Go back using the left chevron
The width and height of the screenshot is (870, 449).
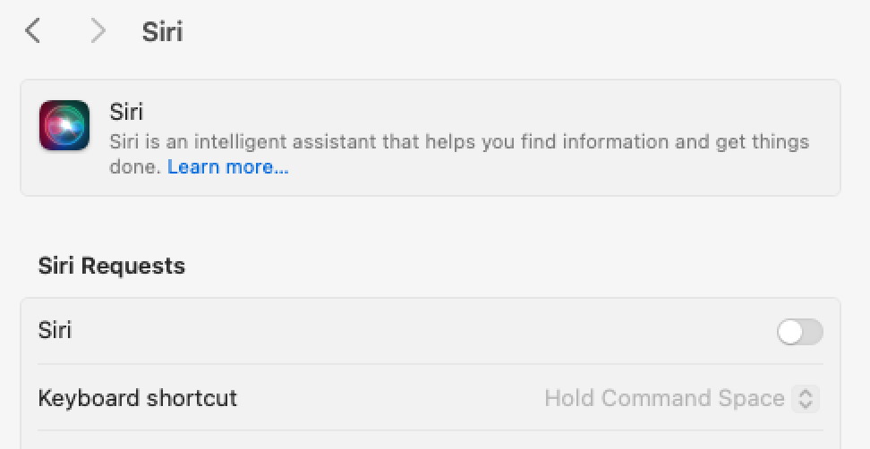pos(33,30)
